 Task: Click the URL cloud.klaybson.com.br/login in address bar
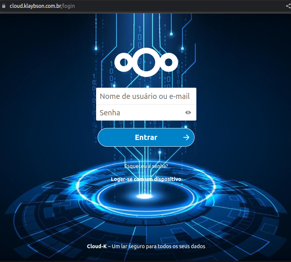[x=42, y=6]
